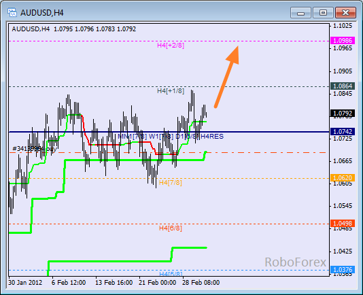Viewport: 363px width, 295px height.
Task: Click the 28 Feb 08:00 time axis label
Action: point(201,283)
